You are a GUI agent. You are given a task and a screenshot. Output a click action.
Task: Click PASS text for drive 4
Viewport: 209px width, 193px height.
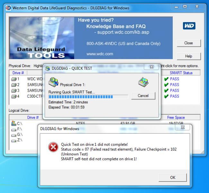(175, 96)
